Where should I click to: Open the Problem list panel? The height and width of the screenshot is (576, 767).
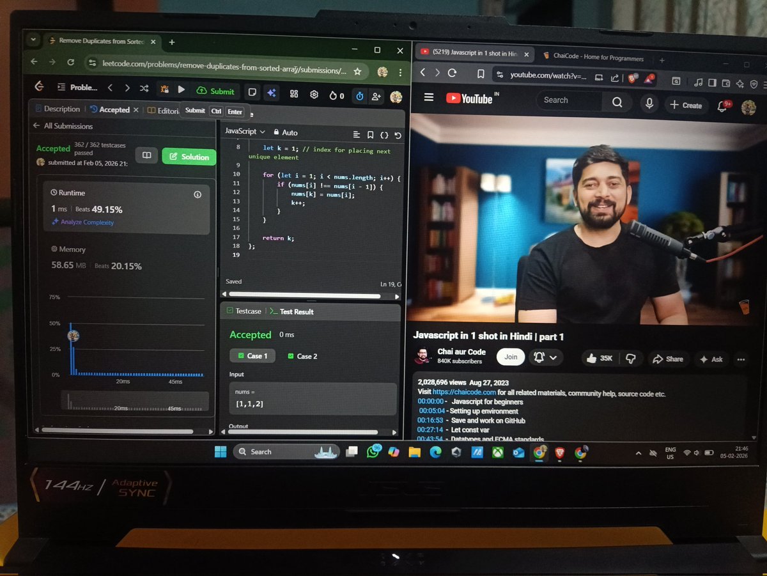pos(77,88)
